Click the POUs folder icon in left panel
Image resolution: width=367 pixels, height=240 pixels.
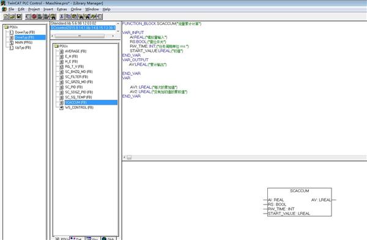[6, 27]
